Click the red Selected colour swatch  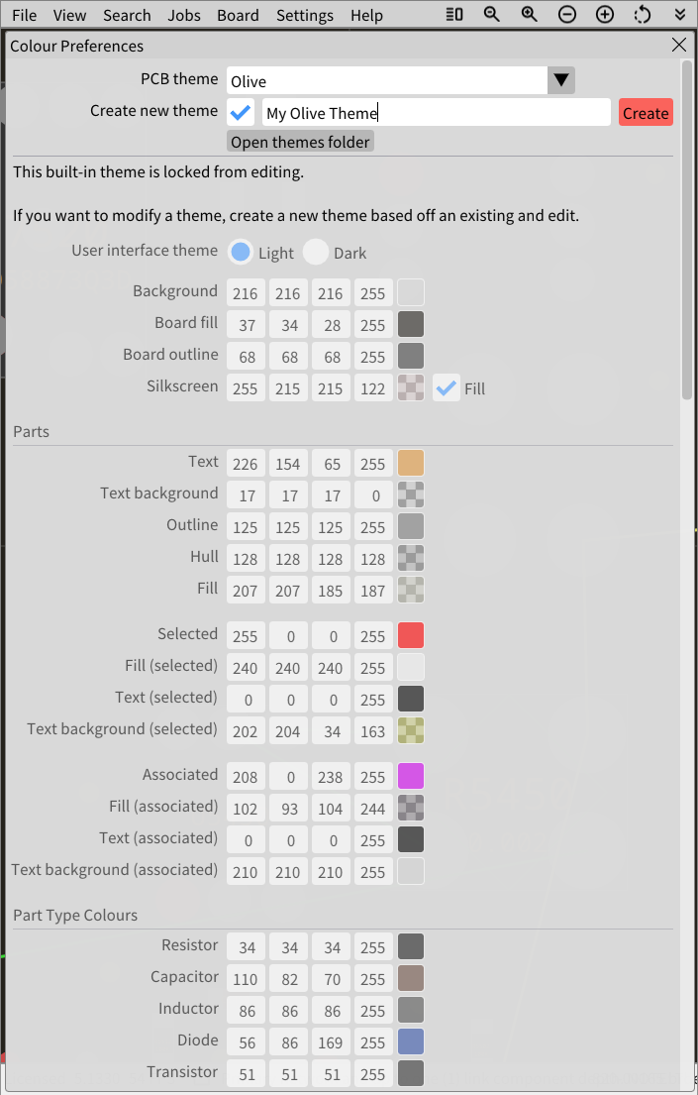click(410, 635)
